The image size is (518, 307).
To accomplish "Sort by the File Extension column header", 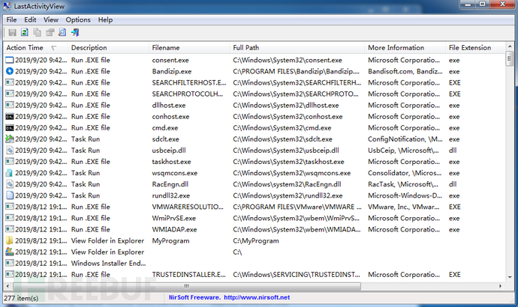I will click(x=475, y=48).
